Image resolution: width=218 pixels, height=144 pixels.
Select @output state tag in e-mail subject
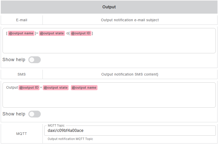coord(52,33)
